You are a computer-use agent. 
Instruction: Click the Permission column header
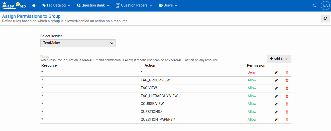[256, 65]
